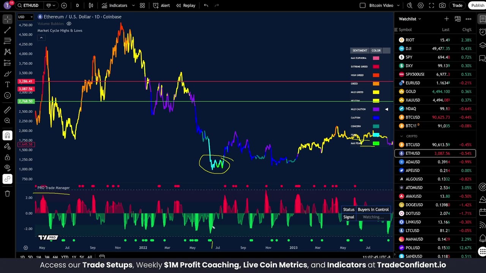The width and height of the screenshot is (486, 273).
Task: Select GOLD in the watchlist
Action: 435,91
